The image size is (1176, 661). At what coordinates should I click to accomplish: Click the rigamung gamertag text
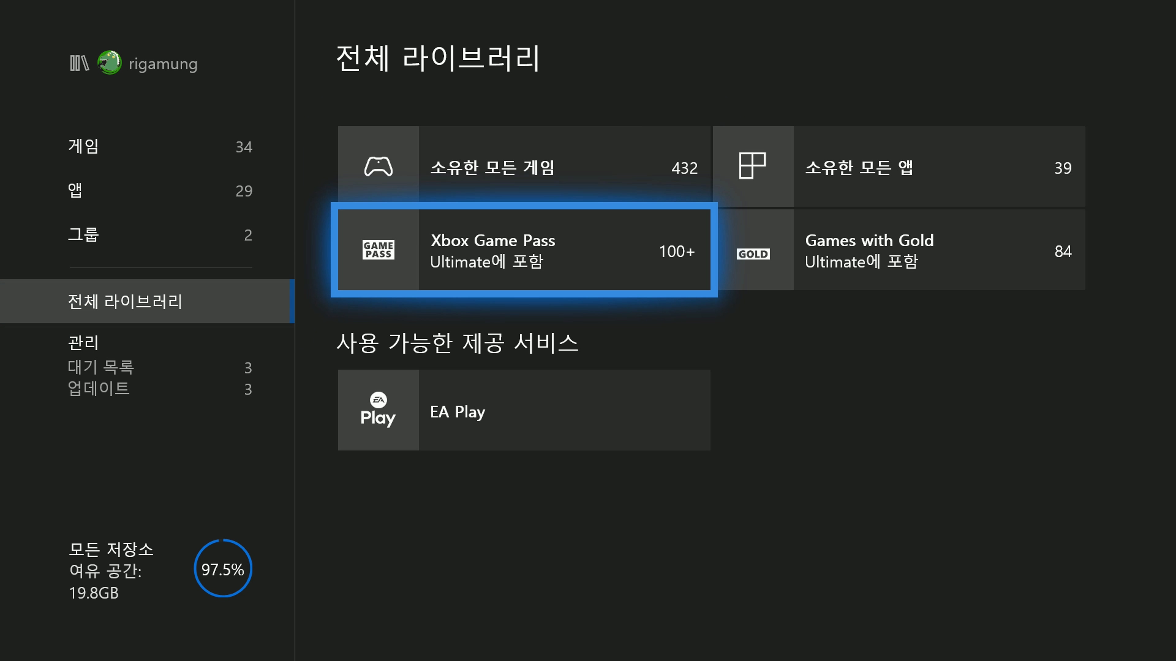163,64
